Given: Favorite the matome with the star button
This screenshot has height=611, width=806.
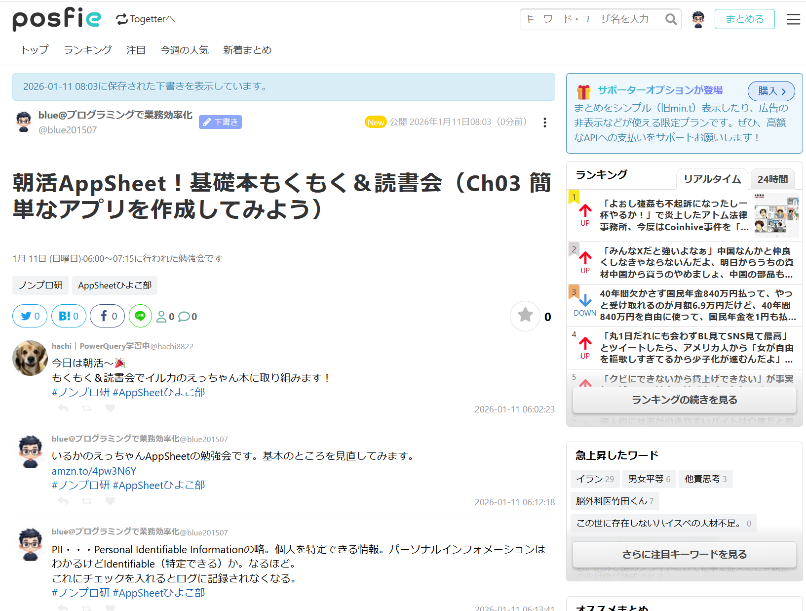Looking at the screenshot, I should tap(525, 316).
